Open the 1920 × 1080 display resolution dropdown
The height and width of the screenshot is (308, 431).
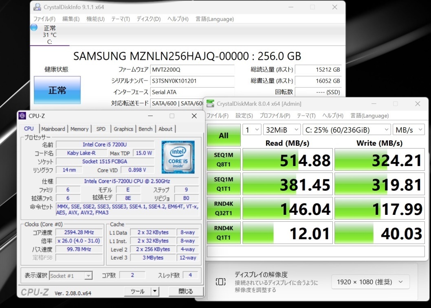coord(370,282)
